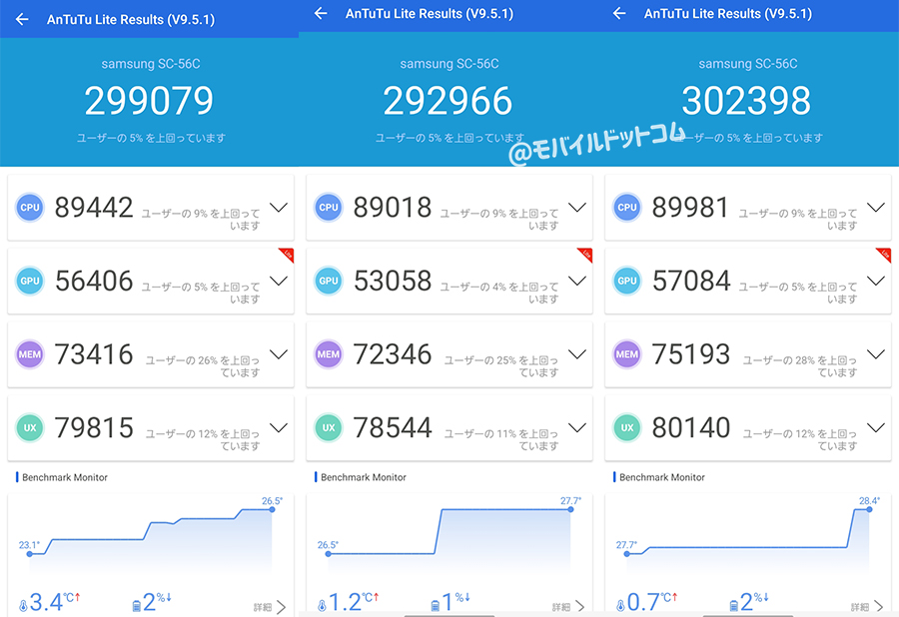Expand the CPU 89018 score details
This screenshot has width=899, height=617.
point(577,208)
